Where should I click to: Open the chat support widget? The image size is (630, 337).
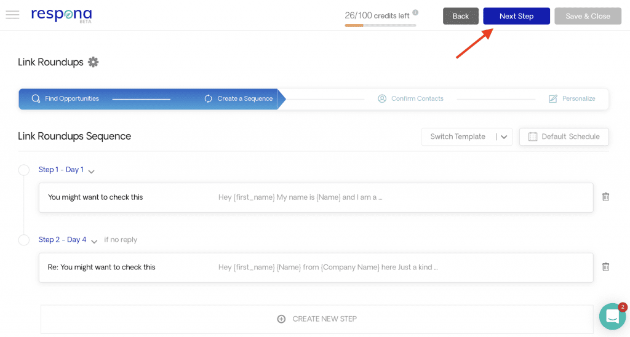click(612, 316)
